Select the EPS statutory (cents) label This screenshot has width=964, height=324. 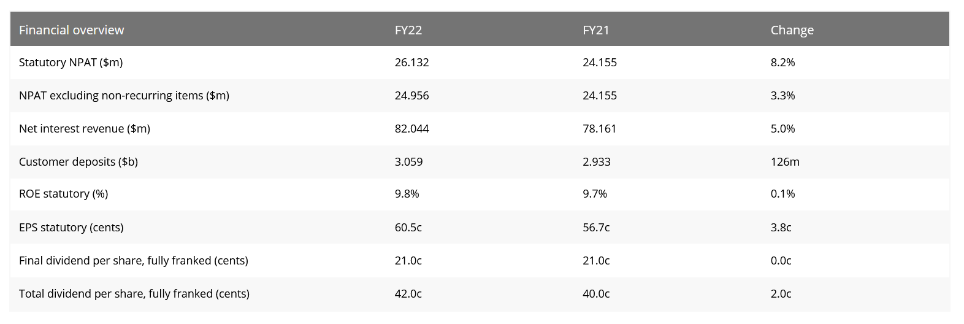click(71, 228)
